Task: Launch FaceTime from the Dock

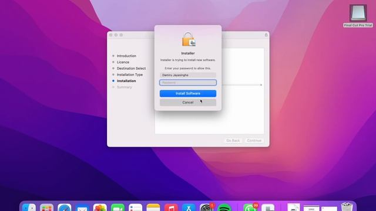Action: 117,207
